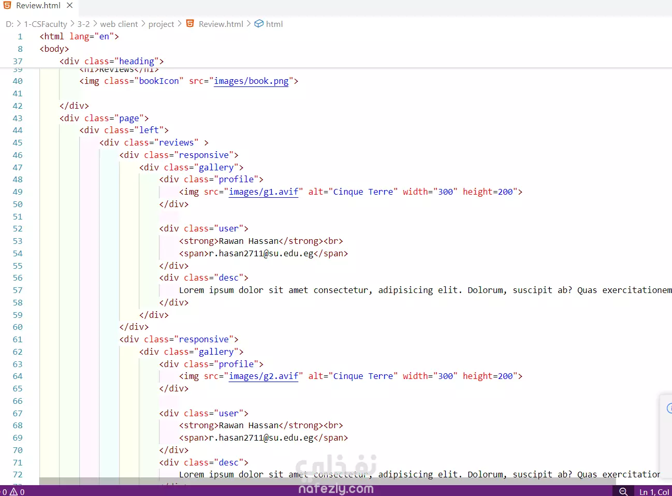Click line number 46 in the gutter
The width and height of the screenshot is (672, 496).
click(x=18, y=155)
